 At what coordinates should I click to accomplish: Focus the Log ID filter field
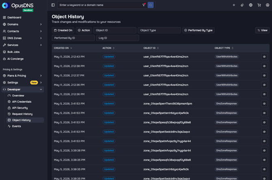pos(118,38)
